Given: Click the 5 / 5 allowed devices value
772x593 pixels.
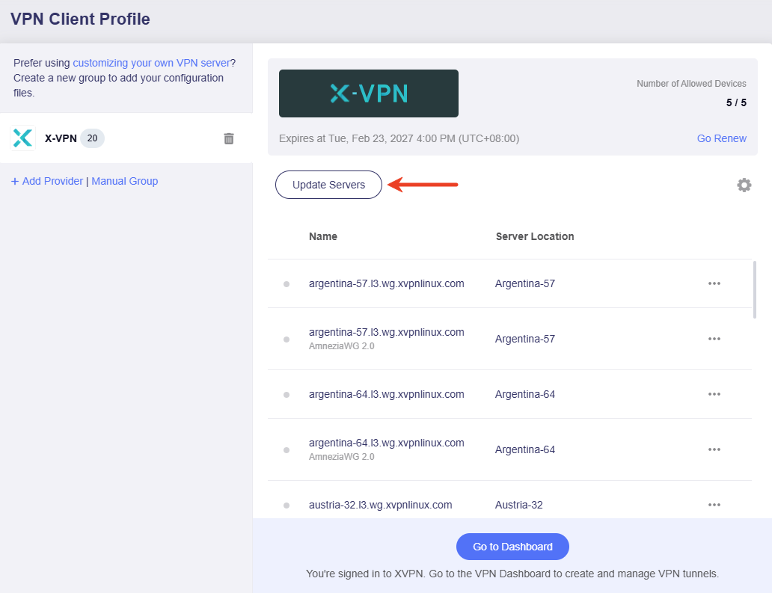Looking at the screenshot, I should click(x=737, y=102).
